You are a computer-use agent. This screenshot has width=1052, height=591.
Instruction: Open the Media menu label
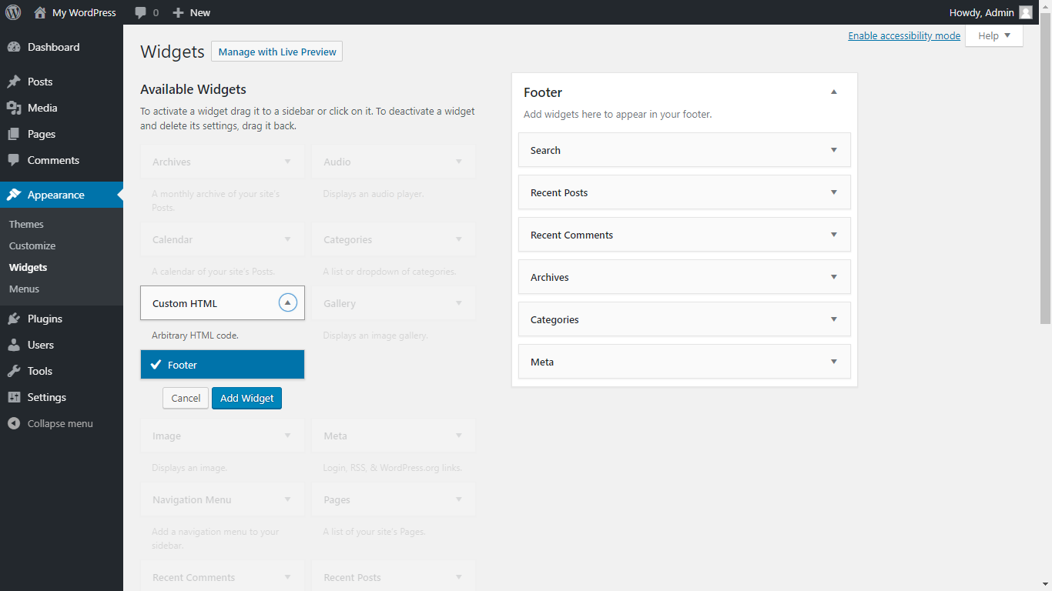click(42, 108)
